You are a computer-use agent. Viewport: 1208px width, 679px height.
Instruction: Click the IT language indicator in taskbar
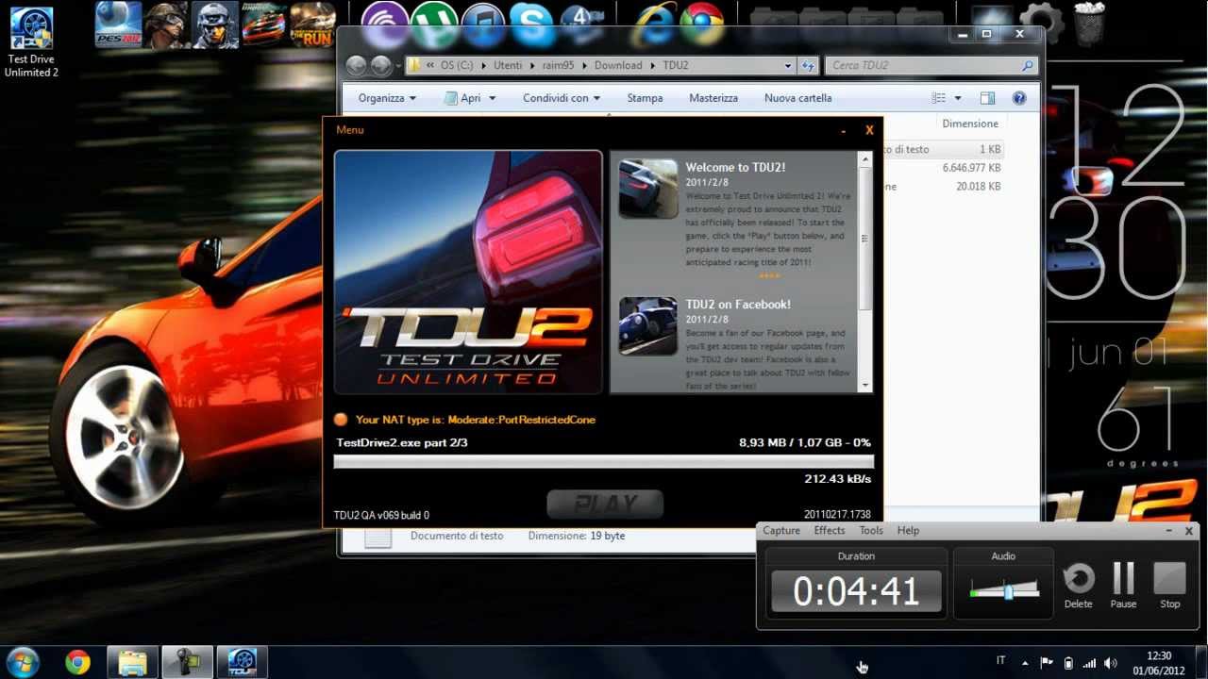coord(1001,661)
